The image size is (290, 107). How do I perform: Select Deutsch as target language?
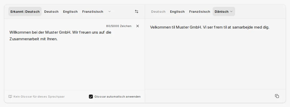[x=158, y=11]
